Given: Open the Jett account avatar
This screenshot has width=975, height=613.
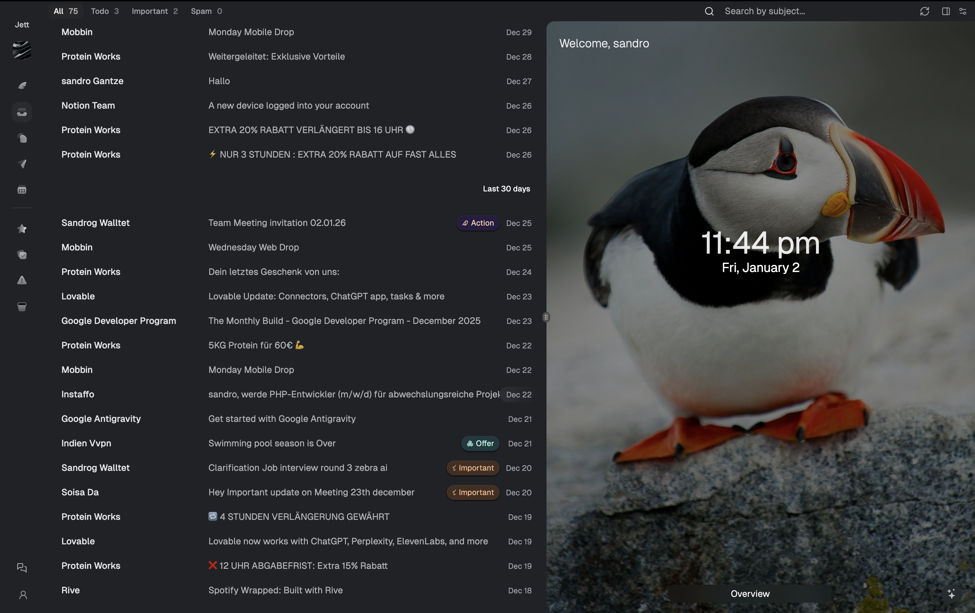Looking at the screenshot, I should [22, 51].
